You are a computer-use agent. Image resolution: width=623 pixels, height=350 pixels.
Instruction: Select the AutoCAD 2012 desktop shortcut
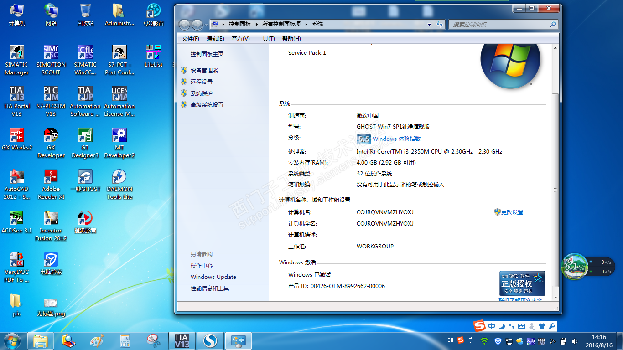pos(17,184)
